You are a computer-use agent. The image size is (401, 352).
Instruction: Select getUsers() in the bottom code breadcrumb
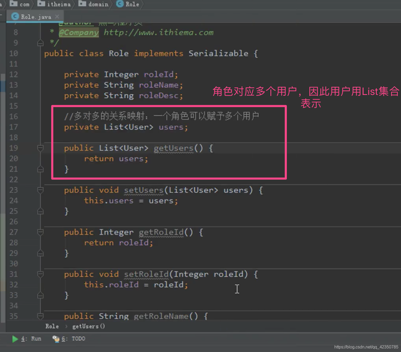pos(88,326)
